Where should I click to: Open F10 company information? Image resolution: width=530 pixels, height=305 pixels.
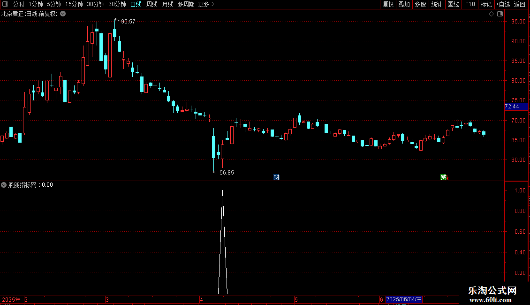[470, 4]
